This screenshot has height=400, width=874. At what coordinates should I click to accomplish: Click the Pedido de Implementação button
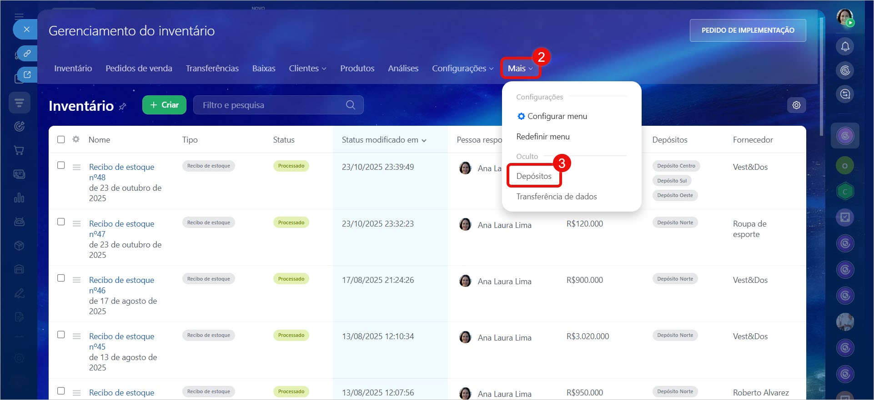tap(748, 30)
